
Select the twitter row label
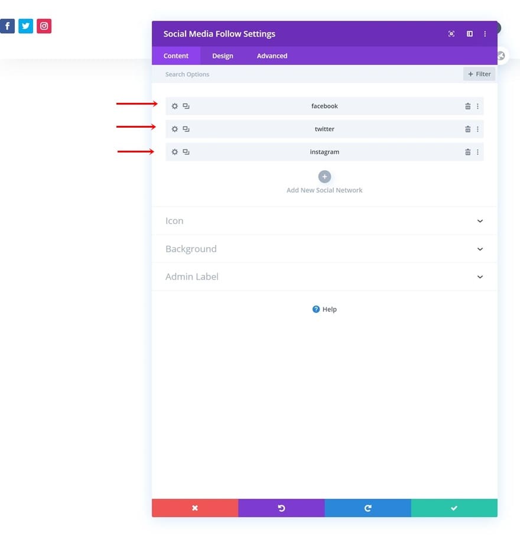[x=324, y=129]
